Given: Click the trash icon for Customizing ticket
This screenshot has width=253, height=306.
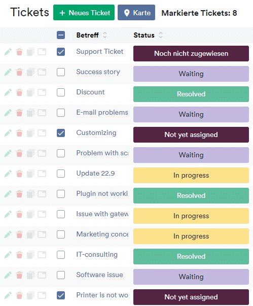Looking at the screenshot, I should [19, 133].
